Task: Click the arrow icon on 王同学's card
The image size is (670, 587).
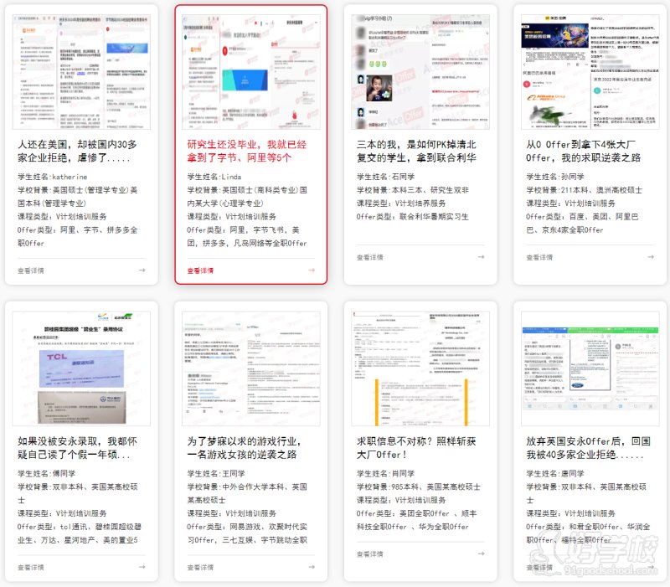Action: click(312, 567)
